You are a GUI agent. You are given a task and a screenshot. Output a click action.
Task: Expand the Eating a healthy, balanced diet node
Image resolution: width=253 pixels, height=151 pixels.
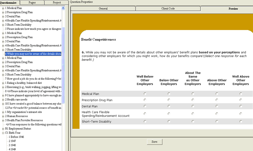pyautogui.click(x=3, y=83)
